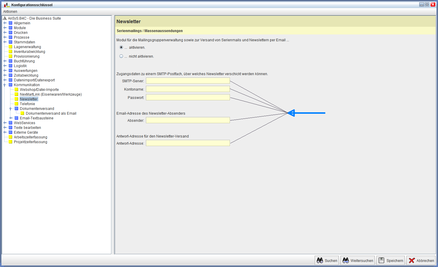Open the Aktionen menu
Image resolution: width=438 pixels, height=267 pixels.
pyautogui.click(x=10, y=12)
